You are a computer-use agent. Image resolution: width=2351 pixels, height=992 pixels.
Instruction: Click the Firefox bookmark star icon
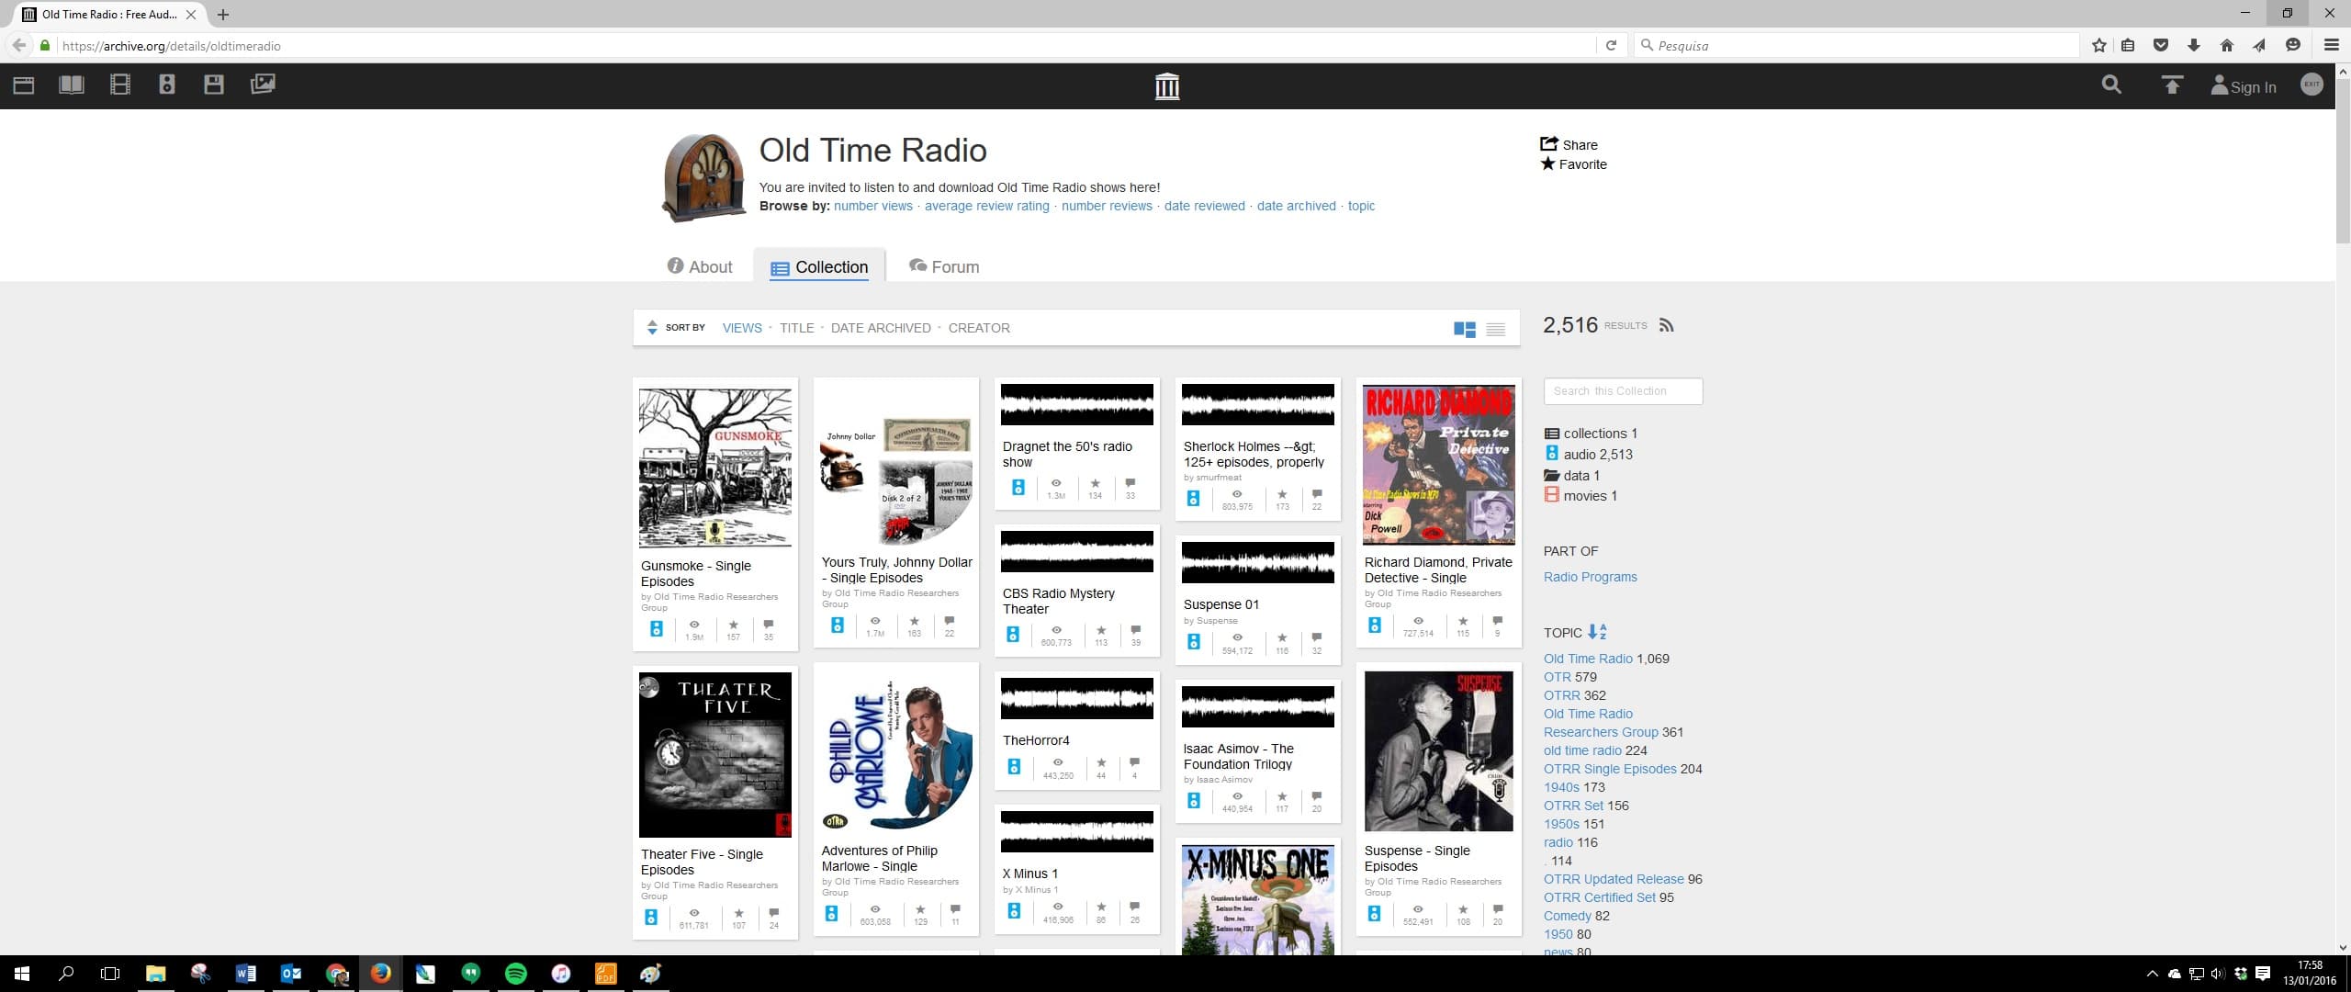(x=2098, y=45)
